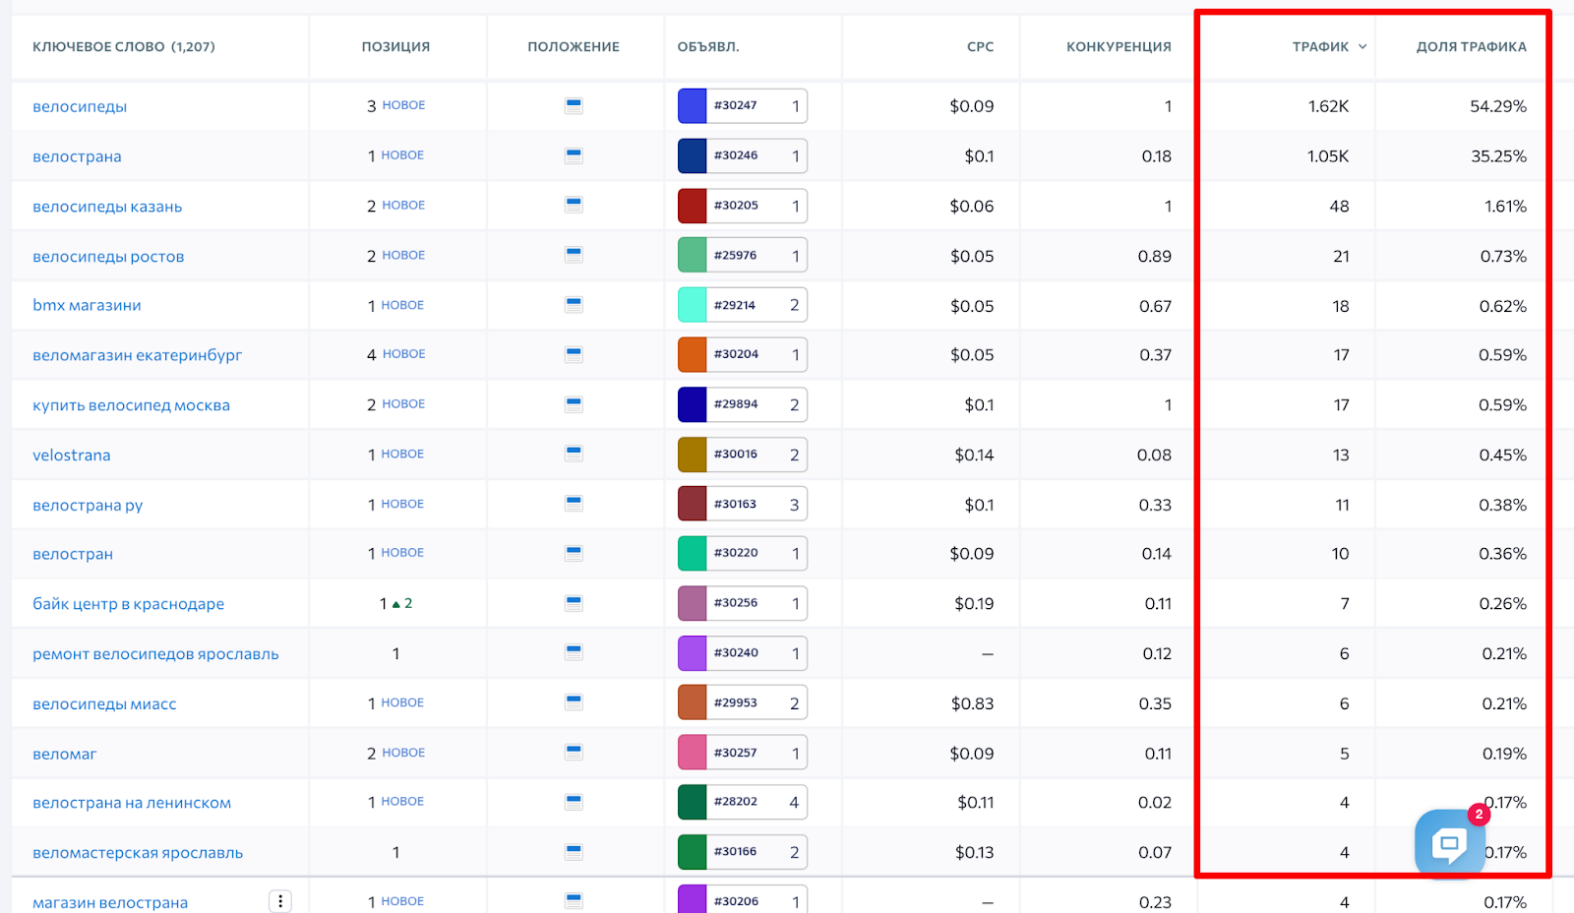
Task: Open ad #30220 box
Action: point(743,553)
